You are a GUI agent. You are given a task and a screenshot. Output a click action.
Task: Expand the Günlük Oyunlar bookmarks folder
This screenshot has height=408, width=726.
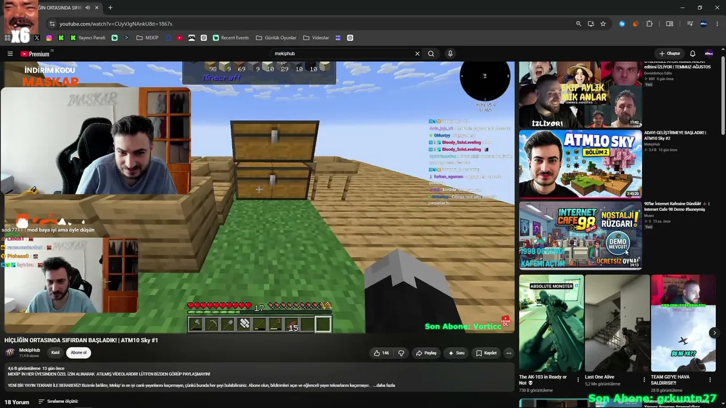click(276, 38)
